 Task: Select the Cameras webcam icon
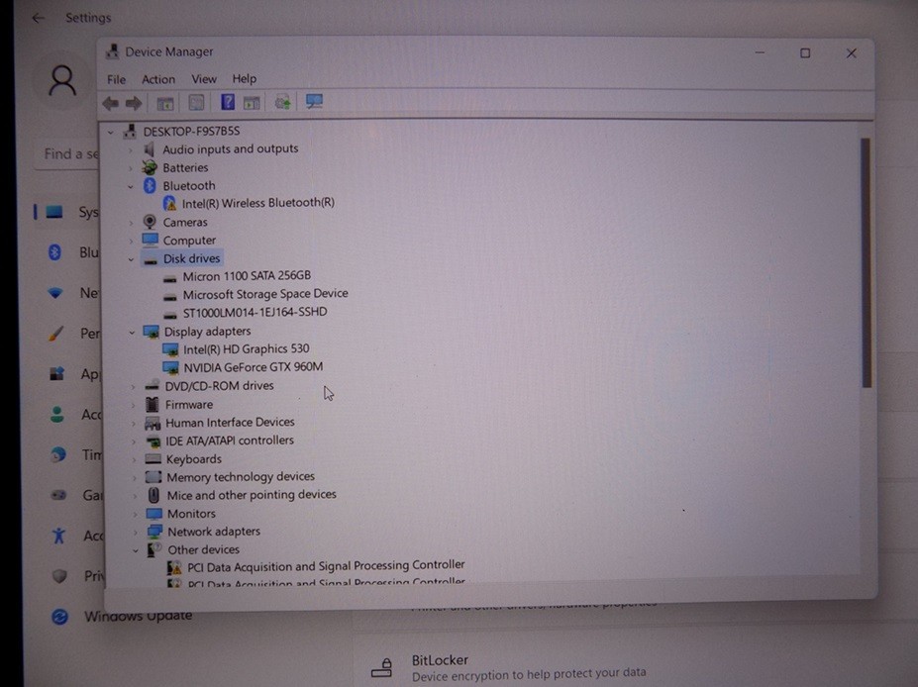(150, 222)
